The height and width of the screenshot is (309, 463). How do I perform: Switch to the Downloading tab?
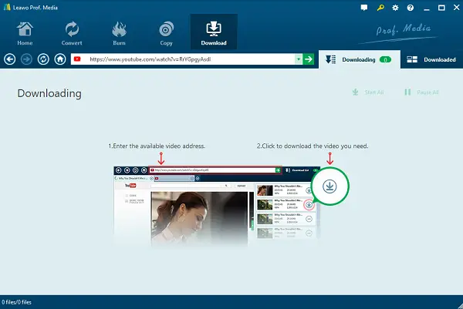(360, 59)
